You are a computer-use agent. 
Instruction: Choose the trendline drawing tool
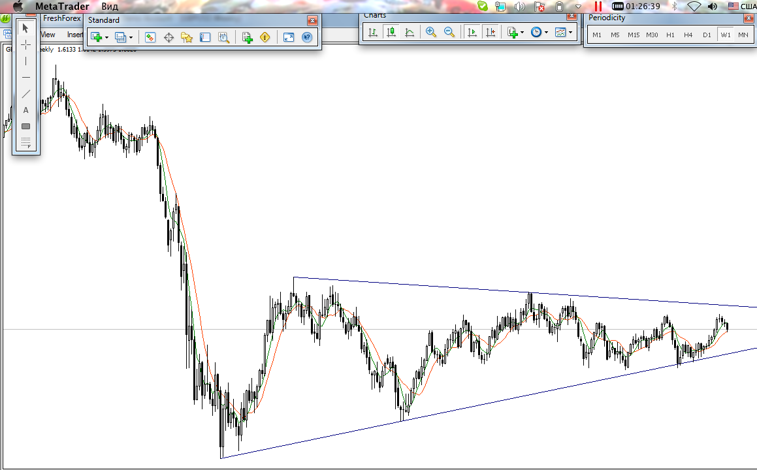(x=25, y=93)
